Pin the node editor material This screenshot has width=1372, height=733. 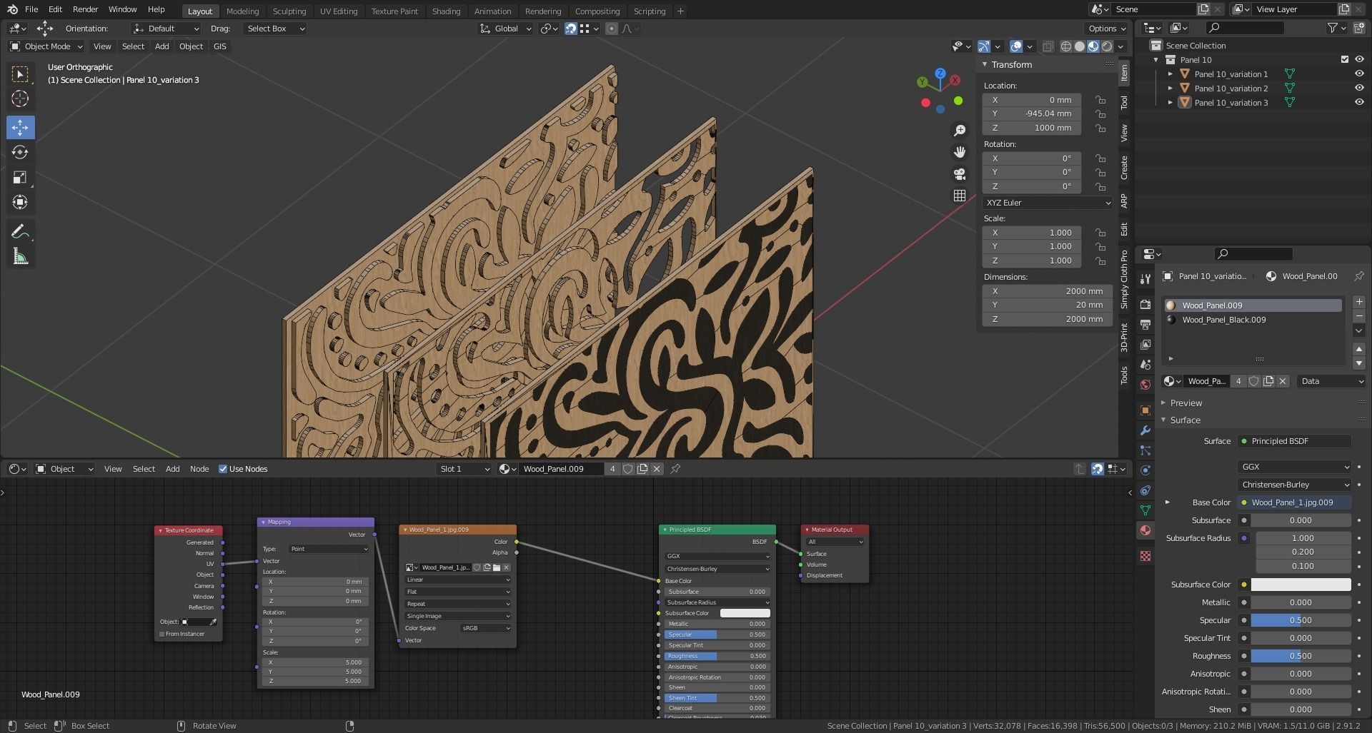(x=675, y=469)
